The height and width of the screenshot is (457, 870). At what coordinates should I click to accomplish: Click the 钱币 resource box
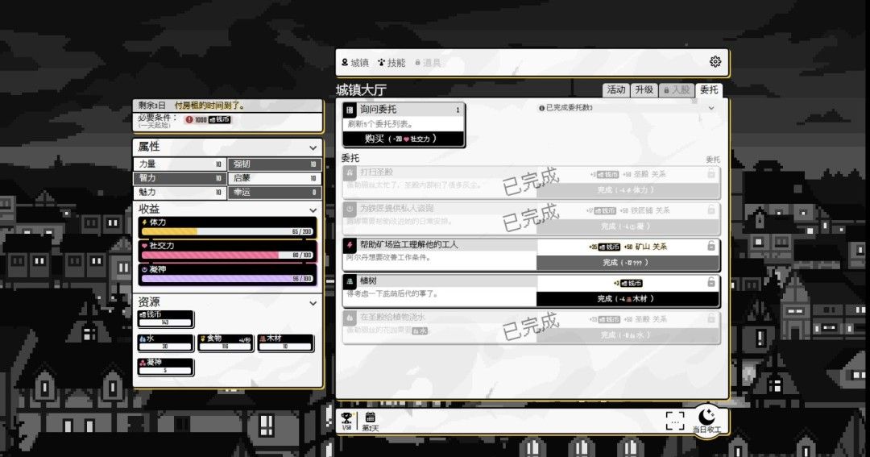[165, 318]
